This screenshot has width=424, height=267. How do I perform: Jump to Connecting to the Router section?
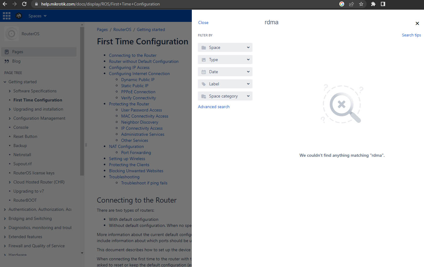click(133, 55)
